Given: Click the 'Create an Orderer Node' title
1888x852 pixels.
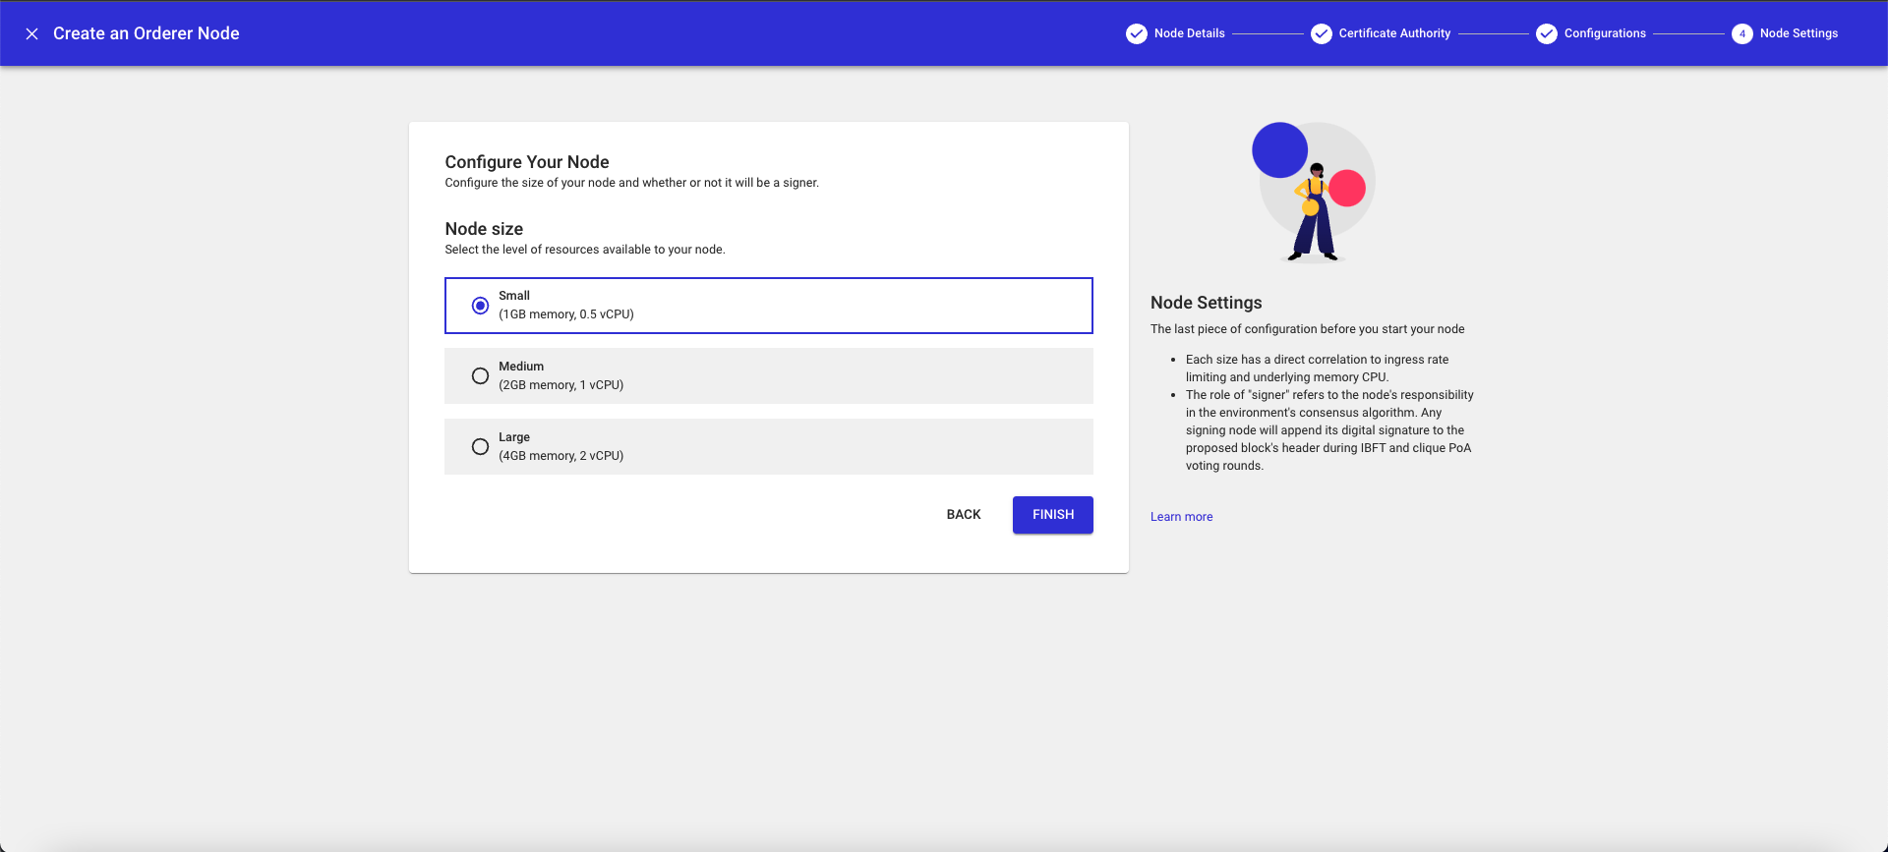Looking at the screenshot, I should pyautogui.click(x=147, y=33).
